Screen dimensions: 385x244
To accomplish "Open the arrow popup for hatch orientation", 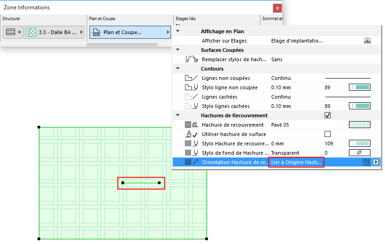I will point(376,162).
